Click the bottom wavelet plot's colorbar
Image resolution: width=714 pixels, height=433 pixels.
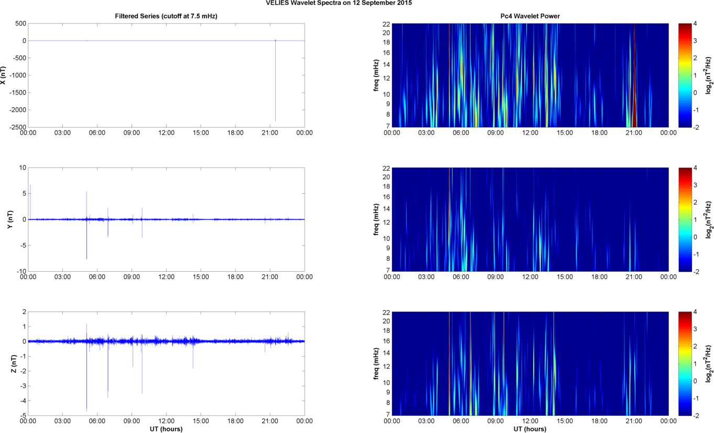pos(685,363)
